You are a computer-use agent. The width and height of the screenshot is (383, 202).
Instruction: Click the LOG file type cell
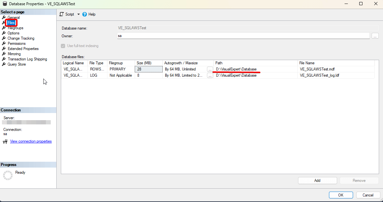pos(98,76)
